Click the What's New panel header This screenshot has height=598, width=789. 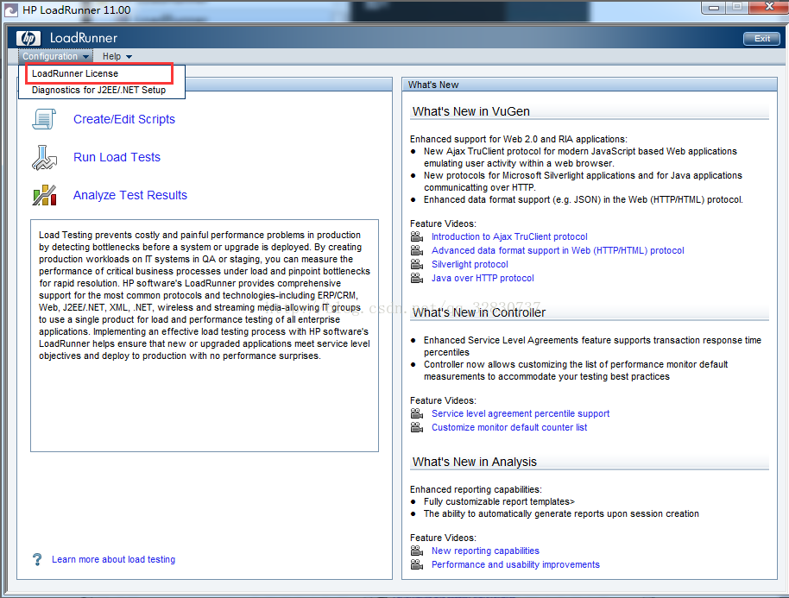point(590,85)
